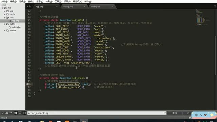
Task: Click the next tab right arrow
Action: pos(30,6)
